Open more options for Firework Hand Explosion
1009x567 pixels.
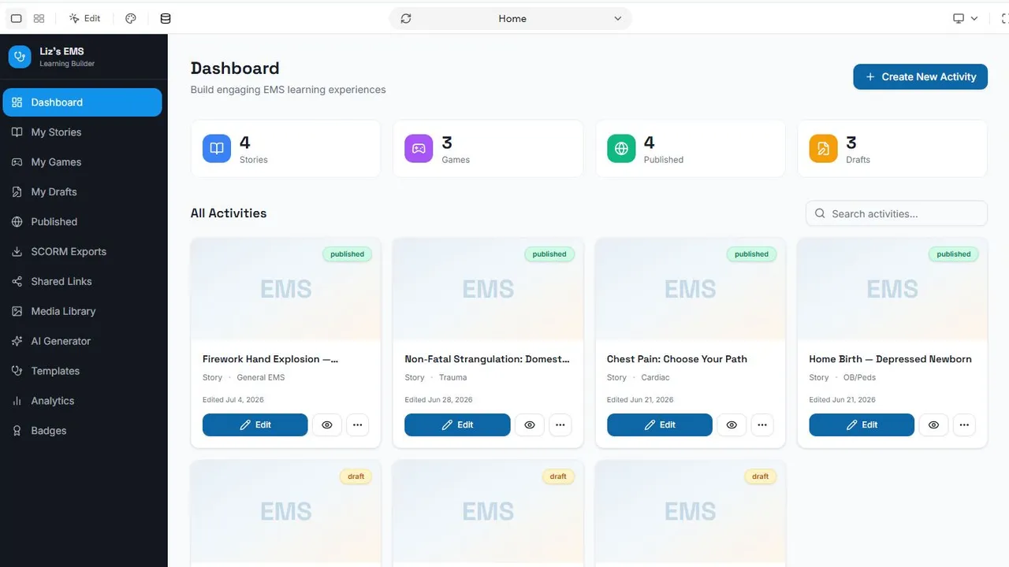(357, 424)
